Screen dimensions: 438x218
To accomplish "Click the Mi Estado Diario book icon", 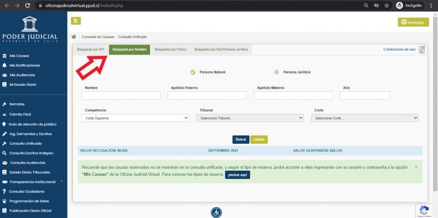I will tap(4, 84).
